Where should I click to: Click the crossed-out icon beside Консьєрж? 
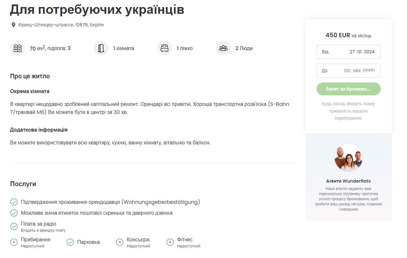pos(120,242)
